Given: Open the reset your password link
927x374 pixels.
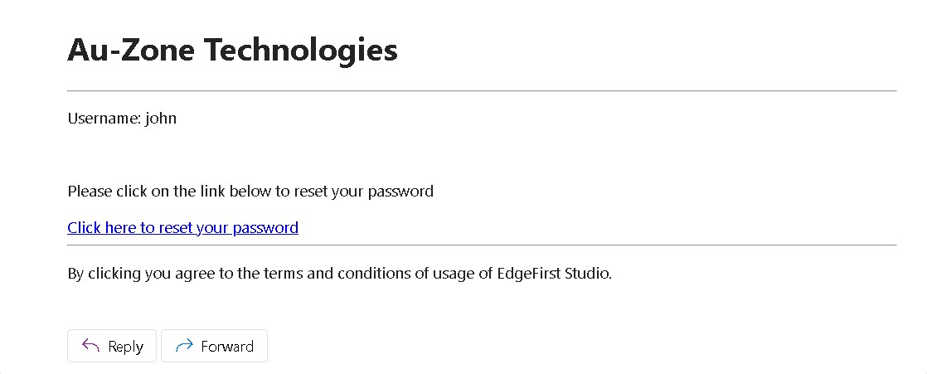Looking at the screenshot, I should click(x=182, y=228).
